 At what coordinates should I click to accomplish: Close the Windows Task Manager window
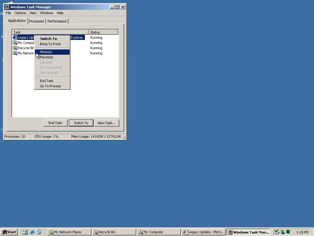123,7
